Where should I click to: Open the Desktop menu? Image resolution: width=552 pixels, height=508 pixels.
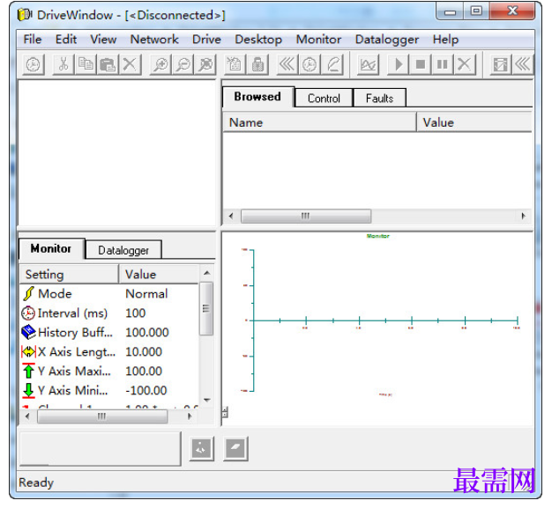[258, 40]
